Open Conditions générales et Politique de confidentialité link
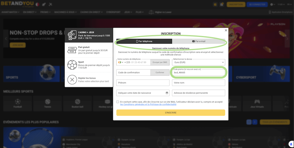 pyautogui.click(x=148, y=104)
